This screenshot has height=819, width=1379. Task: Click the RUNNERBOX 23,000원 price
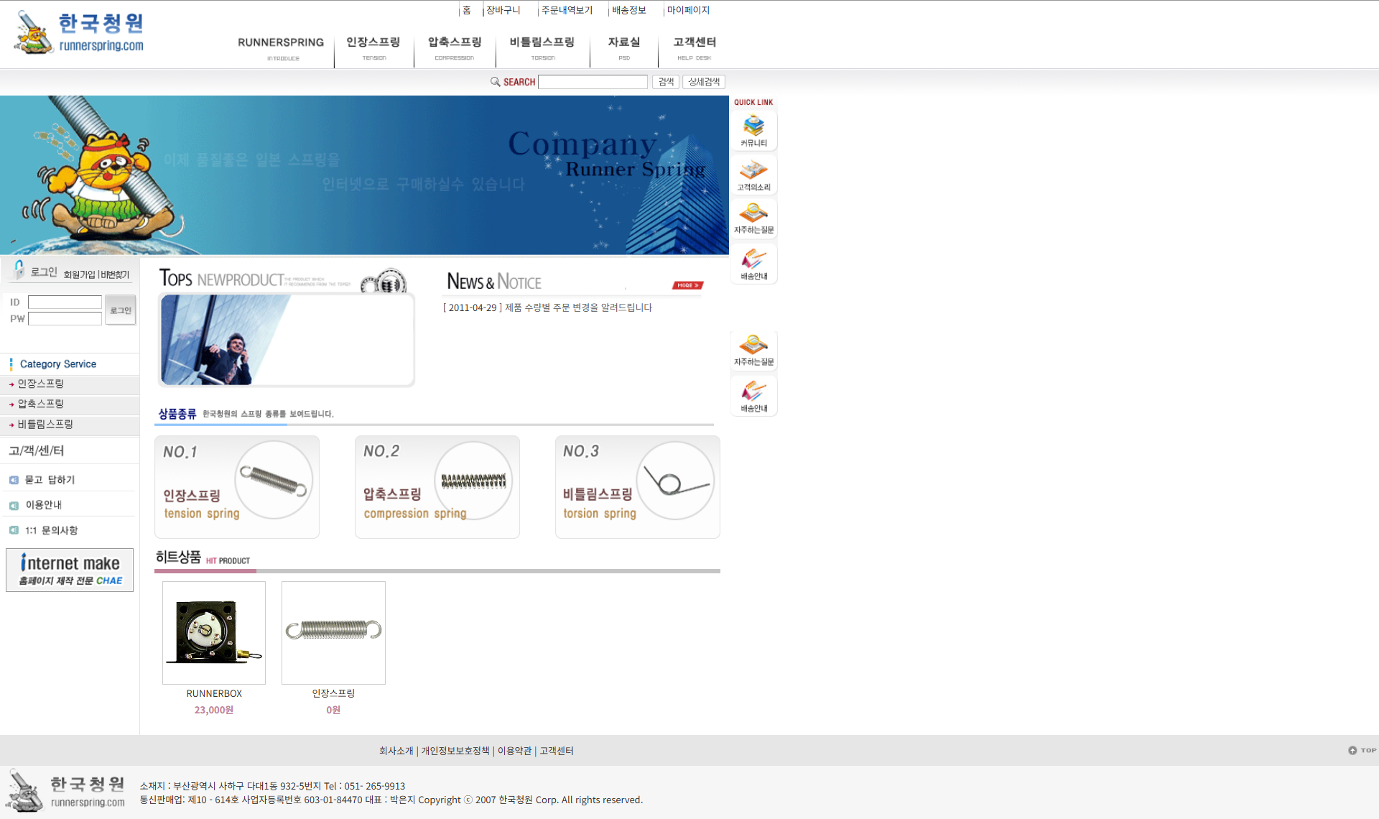tap(214, 710)
